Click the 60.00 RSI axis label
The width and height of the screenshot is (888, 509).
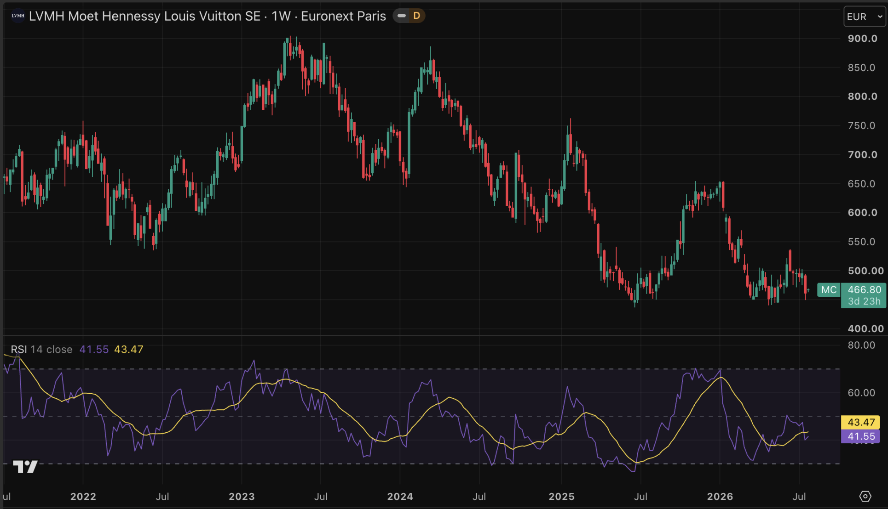click(x=861, y=393)
